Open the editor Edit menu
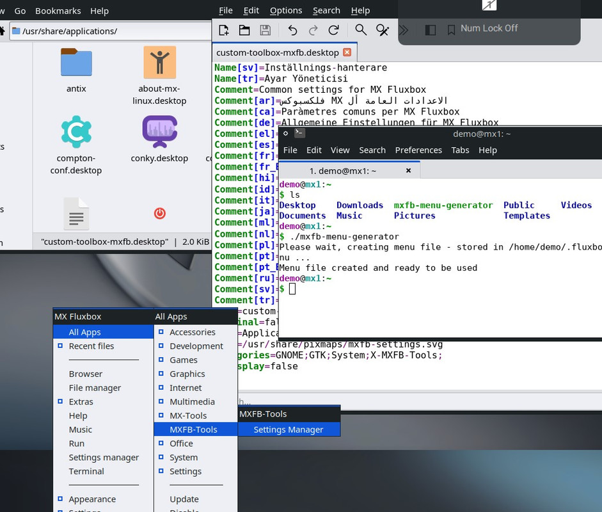This screenshot has width=602, height=512. pyautogui.click(x=251, y=10)
